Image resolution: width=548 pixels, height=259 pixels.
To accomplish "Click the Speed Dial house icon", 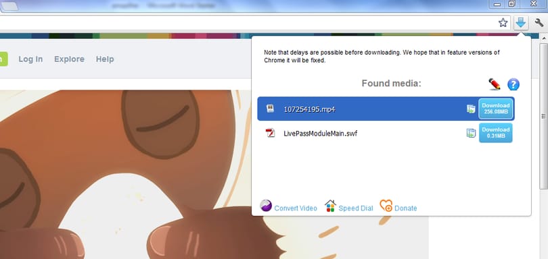I will click(x=330, y=206).
